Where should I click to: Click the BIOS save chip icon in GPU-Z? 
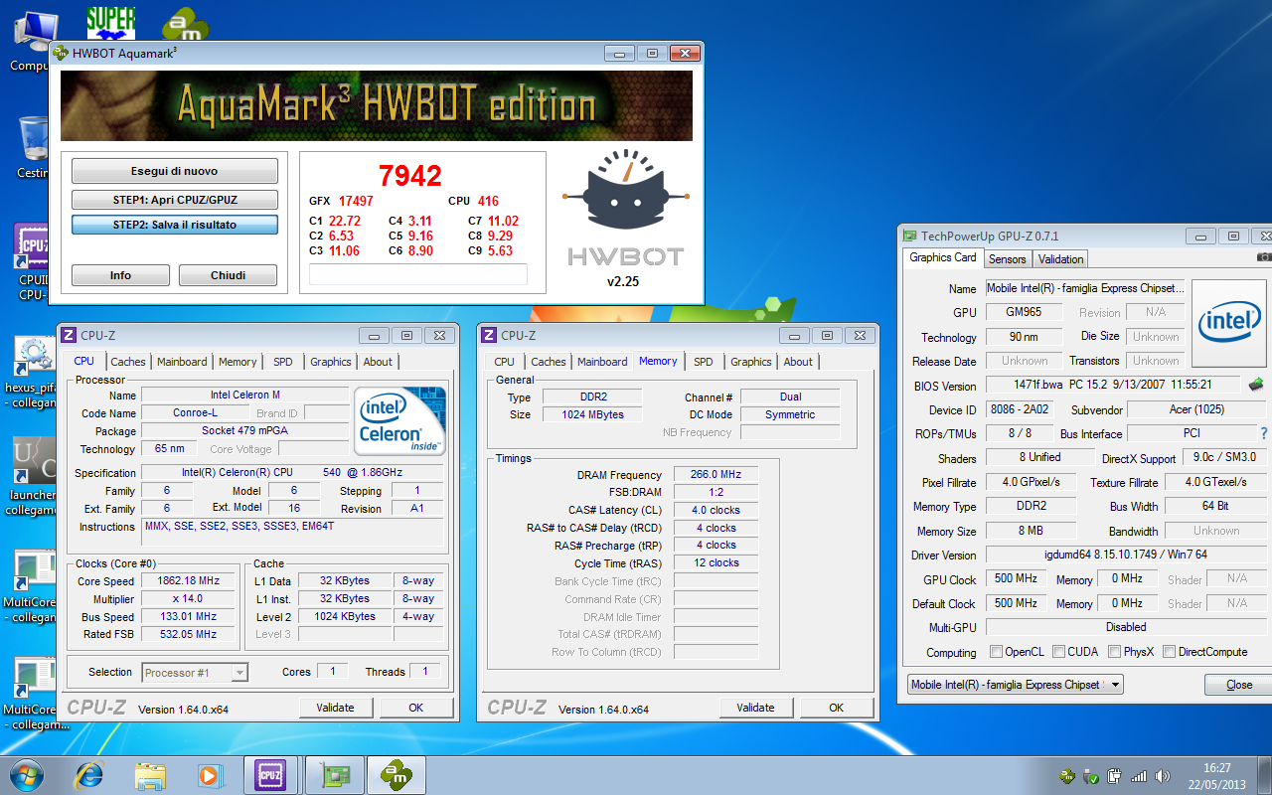1256,385
